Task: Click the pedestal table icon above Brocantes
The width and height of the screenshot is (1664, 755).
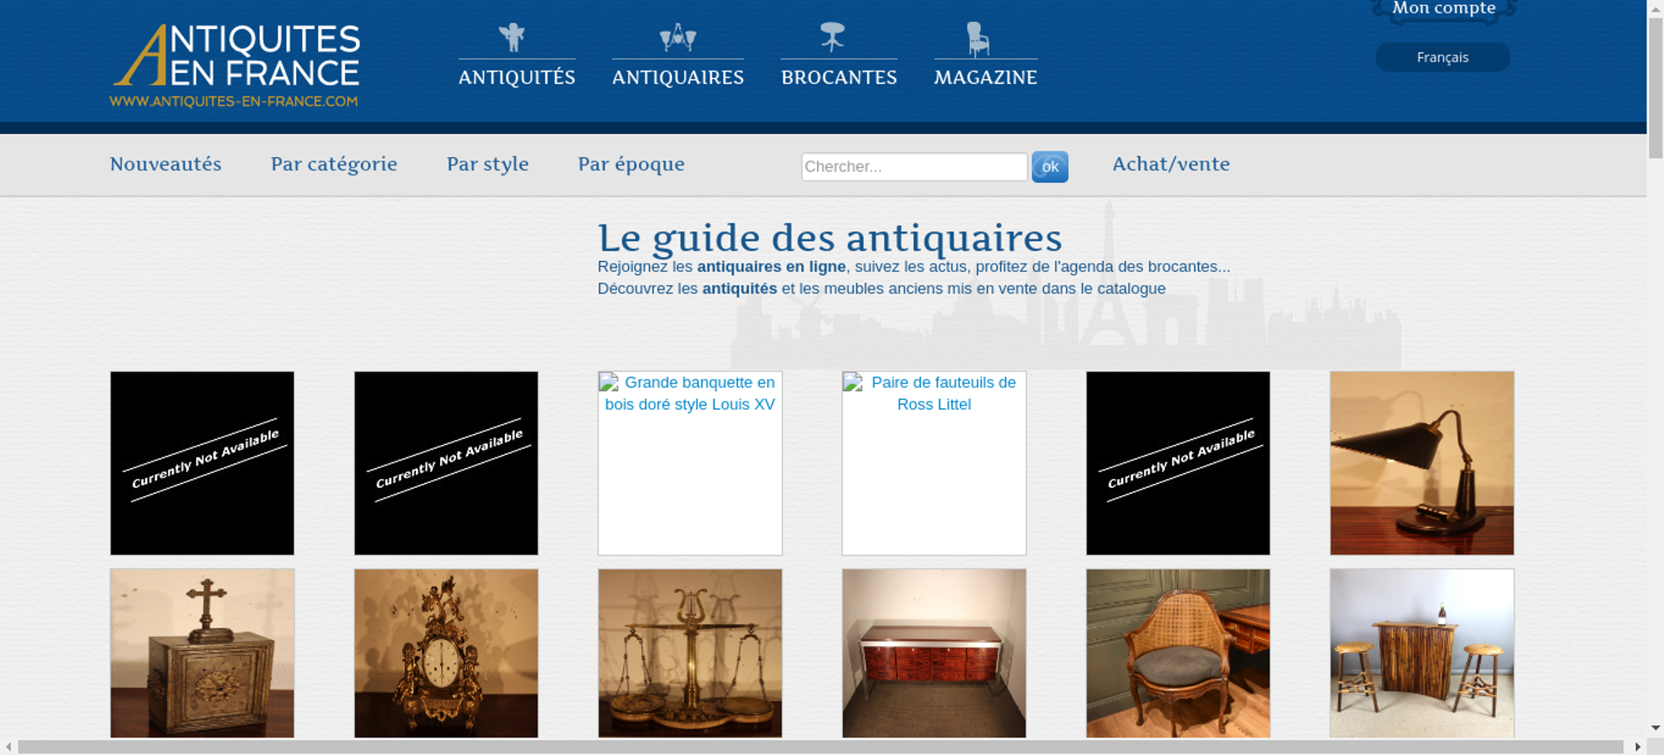Action: pyautogui.click(x=832, y=37)
